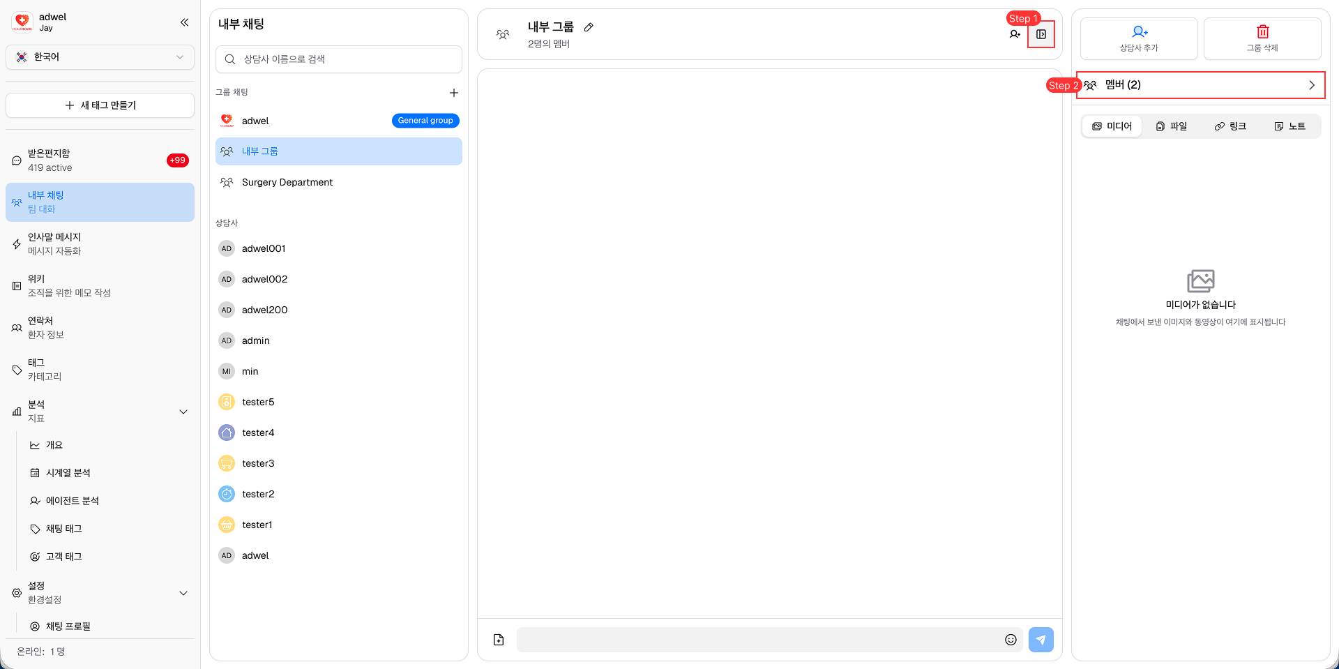Collapse the 분석 section chevron
1339x669 pixels.
(x=183, y=412)
